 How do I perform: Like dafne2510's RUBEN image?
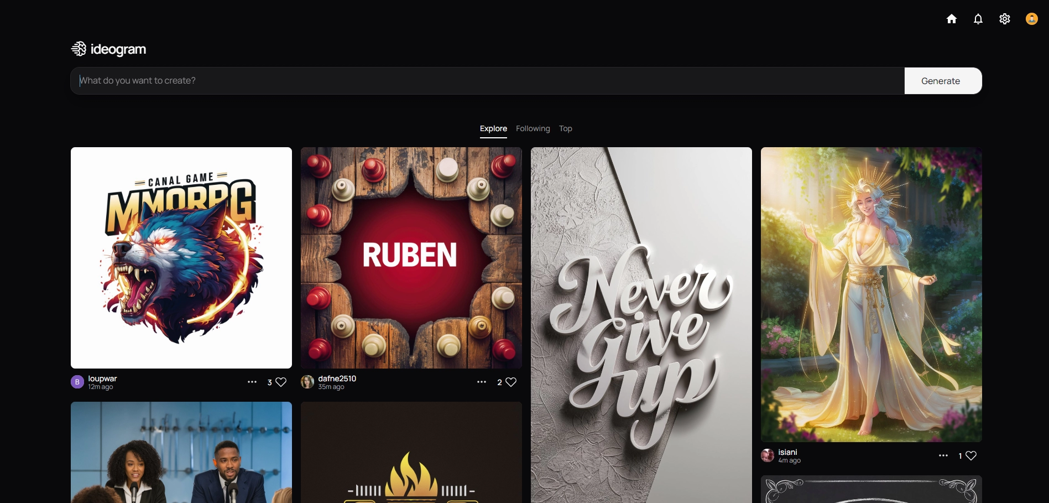point(511,382)
